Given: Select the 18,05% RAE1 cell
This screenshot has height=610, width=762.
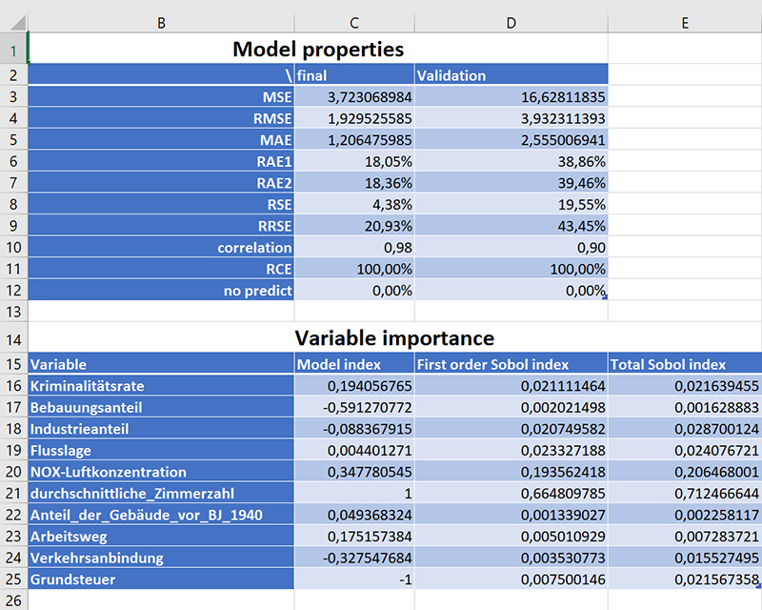Looking at the screenshot, I should point(354,161).
